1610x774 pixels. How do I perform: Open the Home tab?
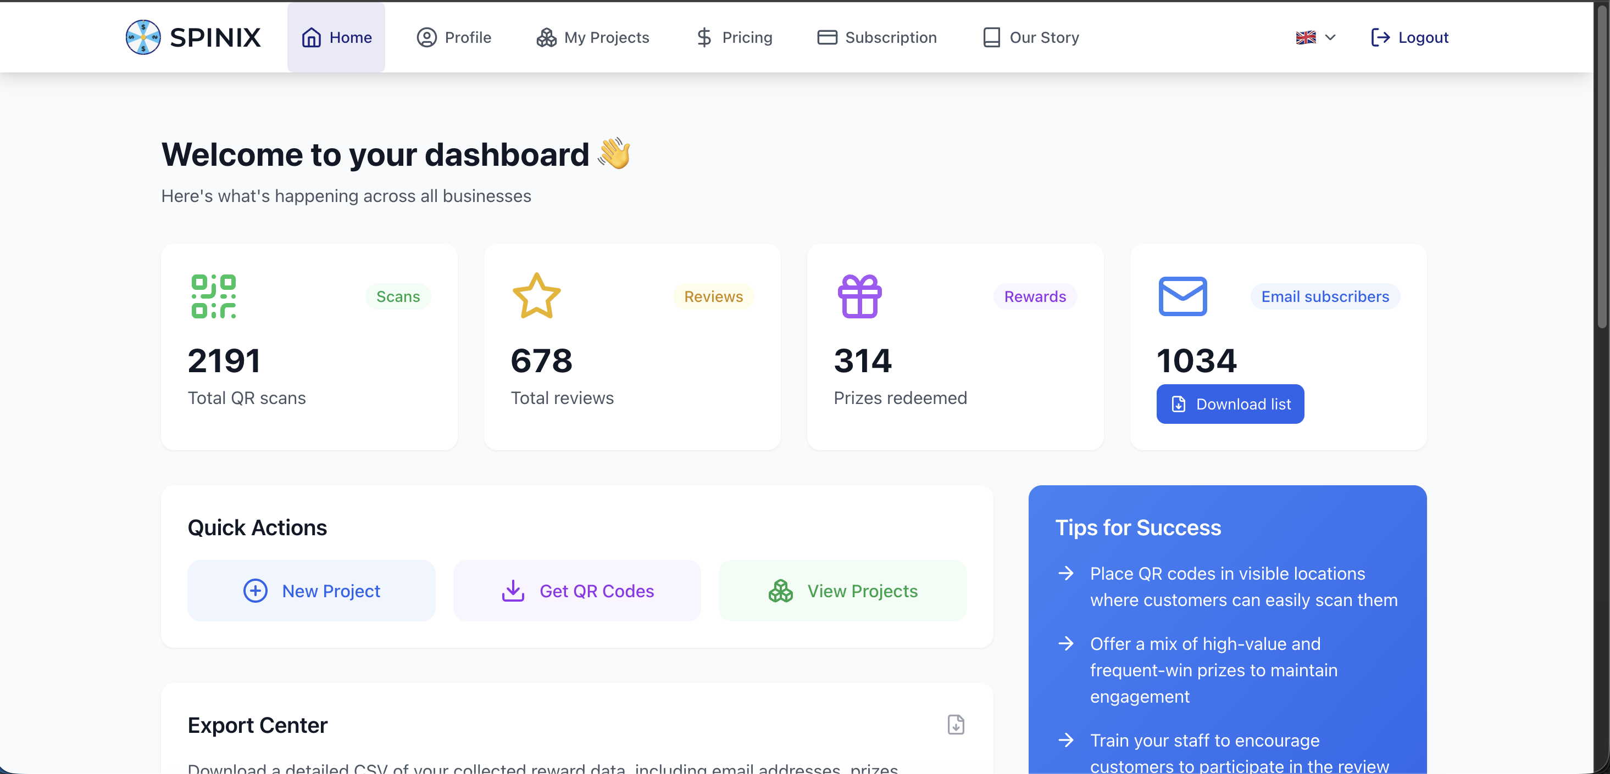point(336,37)
